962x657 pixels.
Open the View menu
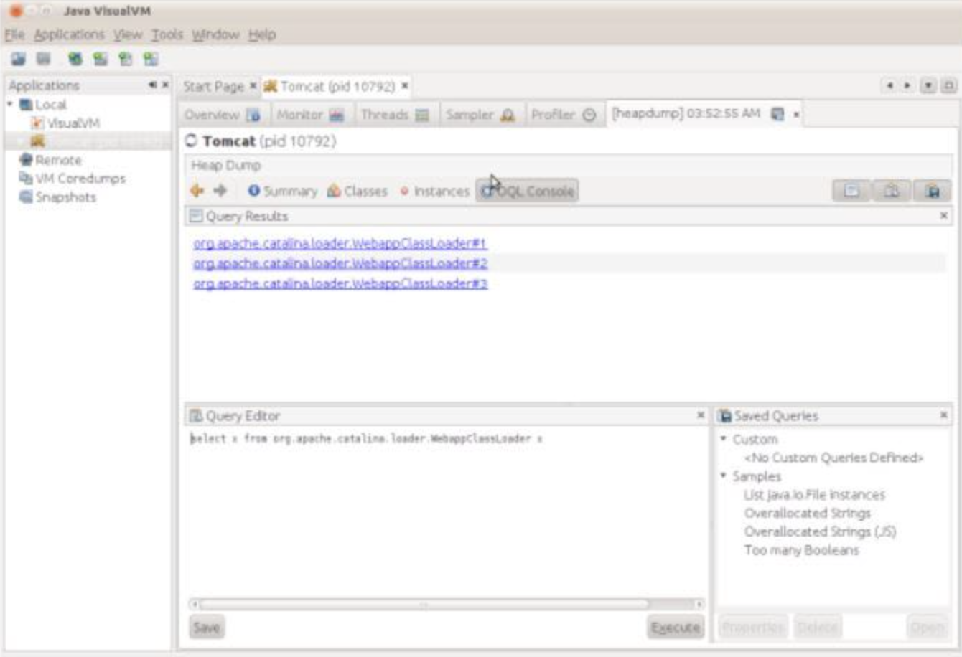[x=128, y=34]
